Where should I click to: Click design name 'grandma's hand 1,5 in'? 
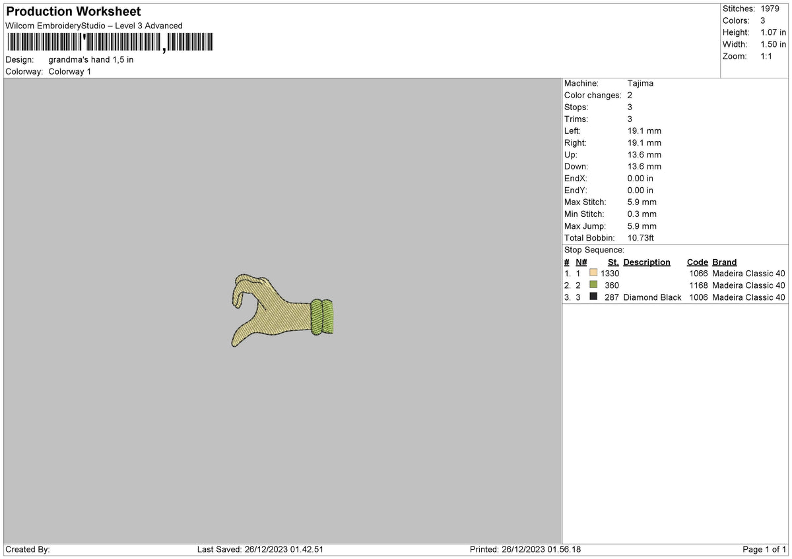tap(91, 59)
